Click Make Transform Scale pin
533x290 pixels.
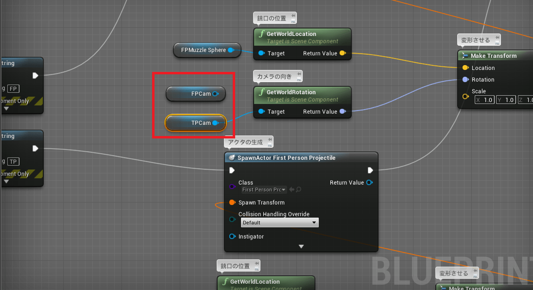[x=465, y=97]
